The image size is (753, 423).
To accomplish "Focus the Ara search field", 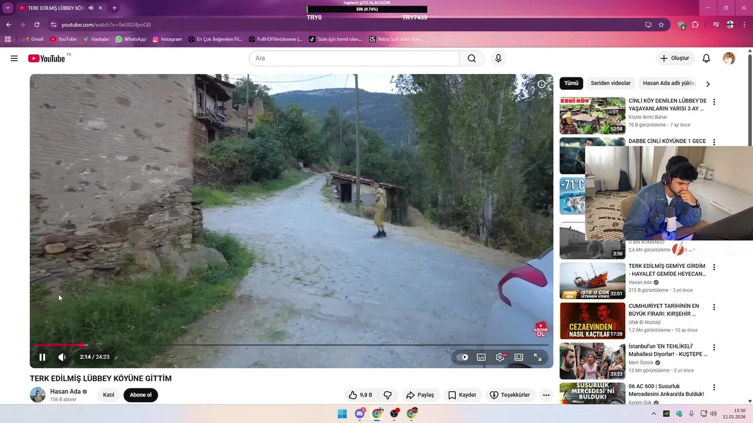I will 354,58.
